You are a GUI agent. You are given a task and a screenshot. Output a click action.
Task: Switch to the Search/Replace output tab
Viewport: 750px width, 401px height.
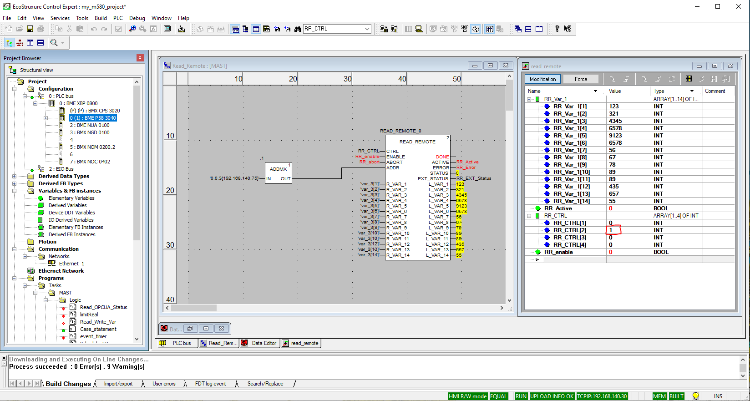tap(265, 384)
